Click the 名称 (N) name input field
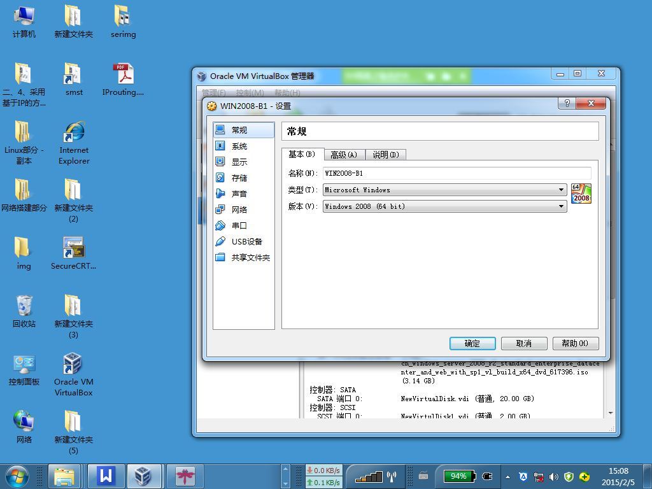 click(x=457, y=173)
